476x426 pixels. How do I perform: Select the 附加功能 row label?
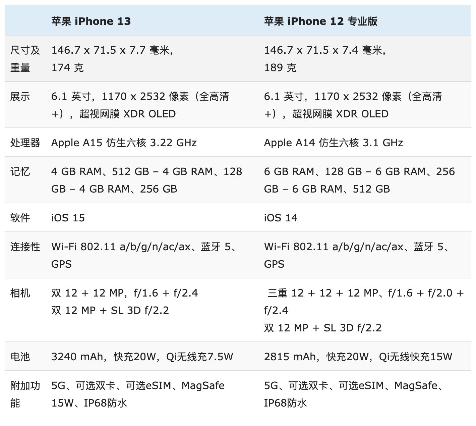pos(25,394)
